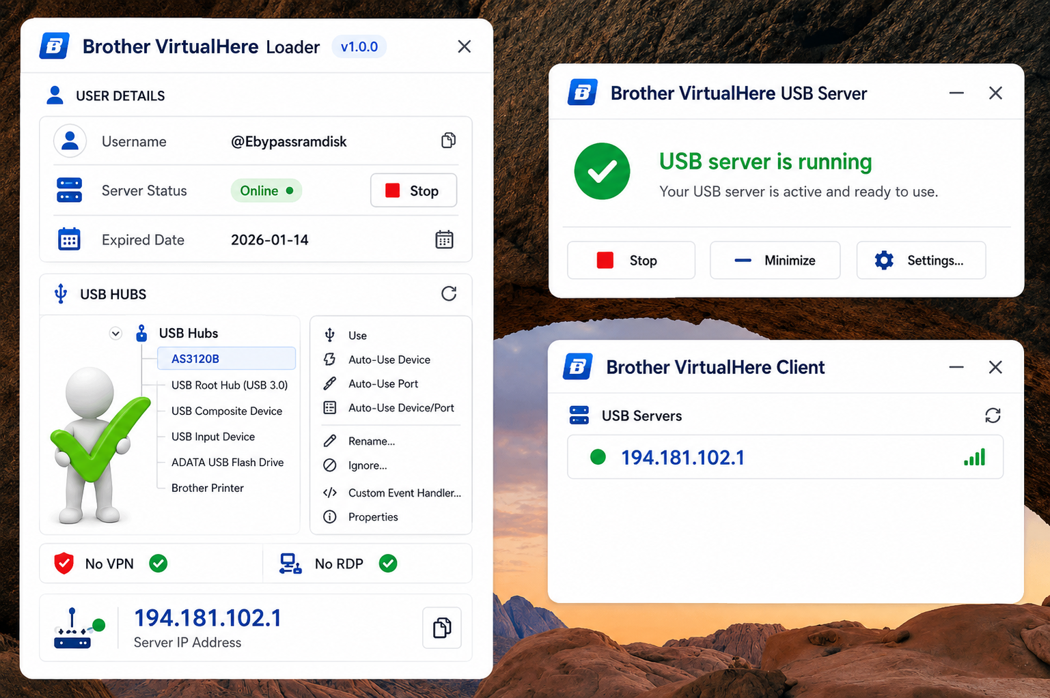Click the expiry date 2026-01-14

click(x=270, y=239)
